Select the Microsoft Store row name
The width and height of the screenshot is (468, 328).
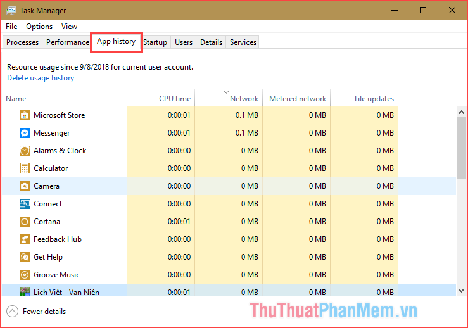pos(59,115)
